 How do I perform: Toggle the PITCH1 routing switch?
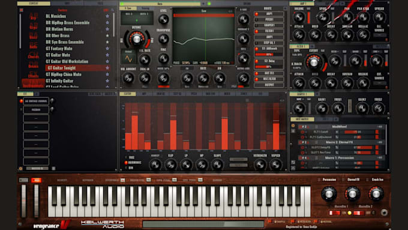click(x=256, y=20)
